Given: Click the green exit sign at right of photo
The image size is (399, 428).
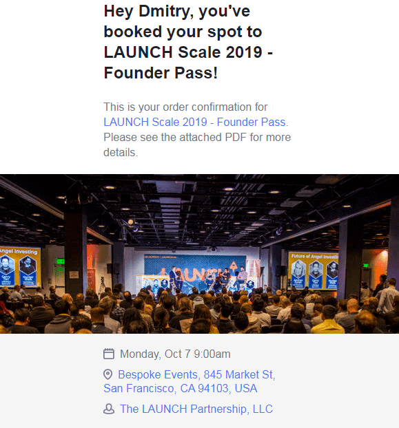Looking at the screenshot, I should 366,266.
